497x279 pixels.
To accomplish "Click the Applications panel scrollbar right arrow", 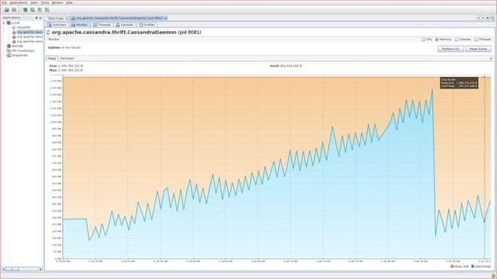I will (41, 269).
